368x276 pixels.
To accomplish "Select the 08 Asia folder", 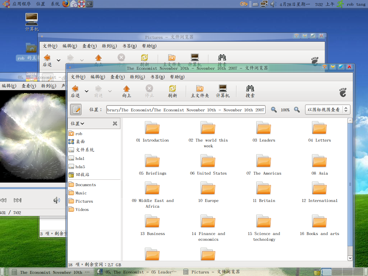I will tap(319, 165).
